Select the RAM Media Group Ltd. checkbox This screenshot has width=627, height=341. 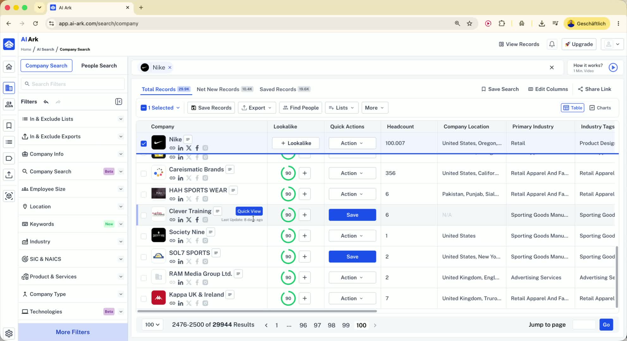click(x=144, y=278)
